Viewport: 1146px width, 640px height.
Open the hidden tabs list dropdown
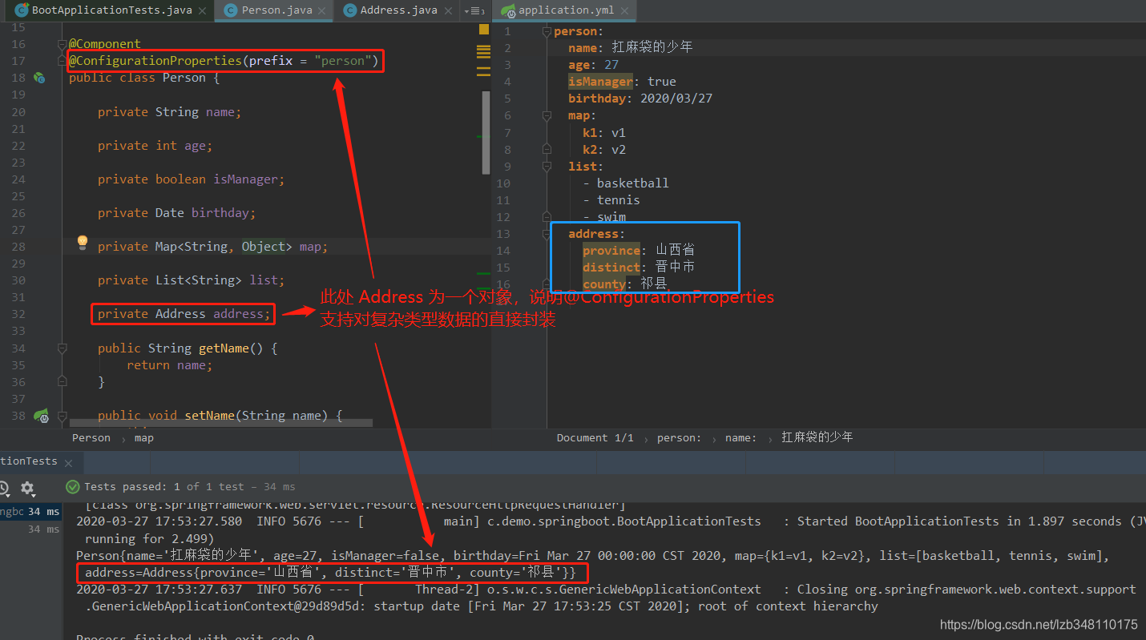pyautogui.click(x=475, y=10)
